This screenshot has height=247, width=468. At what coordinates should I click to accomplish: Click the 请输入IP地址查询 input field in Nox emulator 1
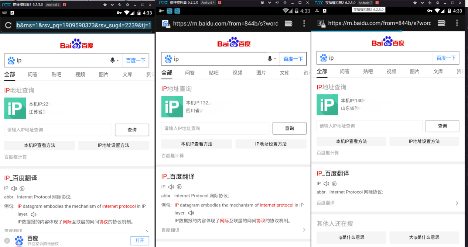pos(58,130)
